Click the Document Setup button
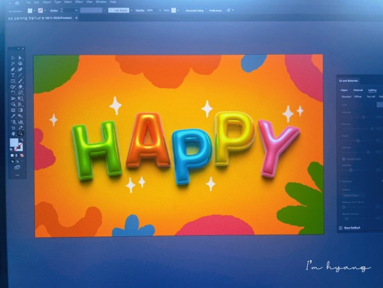The height and width of the screenshot is (288, 383). point(194,10)
